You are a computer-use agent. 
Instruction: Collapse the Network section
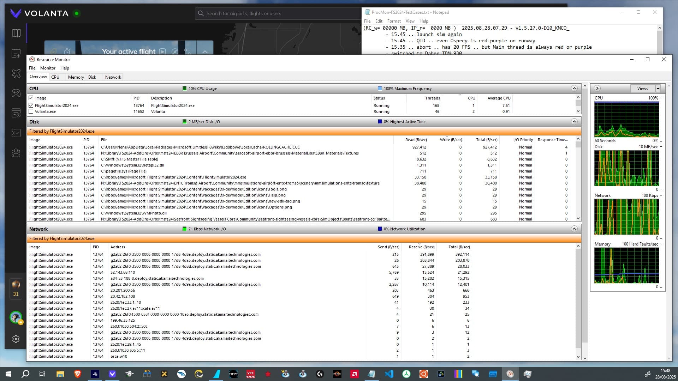coord(574,229)
